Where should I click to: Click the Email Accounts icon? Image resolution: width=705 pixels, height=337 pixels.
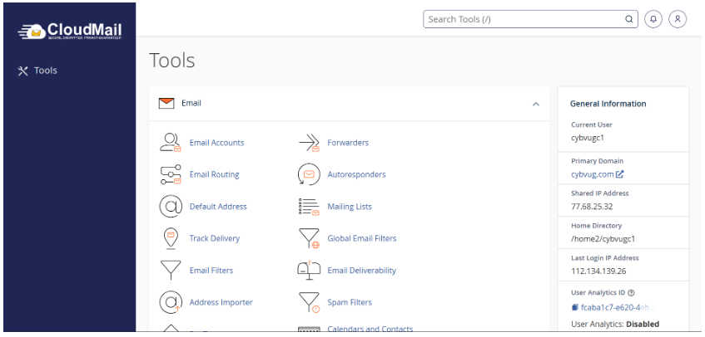[x=170, y=143]
